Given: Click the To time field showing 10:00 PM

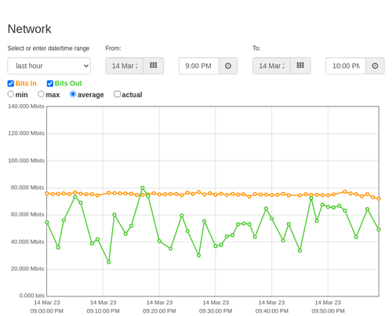Looking at the screenshot, I should (346, 66).
